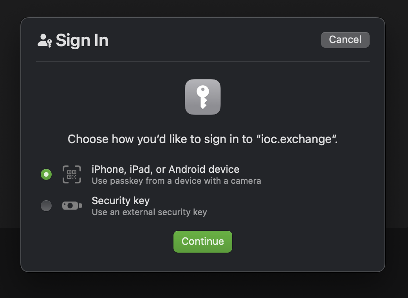This screenshot has width=408, height=298.
Task: Click the Continue button
Action: pyautogui.click(x=203, y=241)
